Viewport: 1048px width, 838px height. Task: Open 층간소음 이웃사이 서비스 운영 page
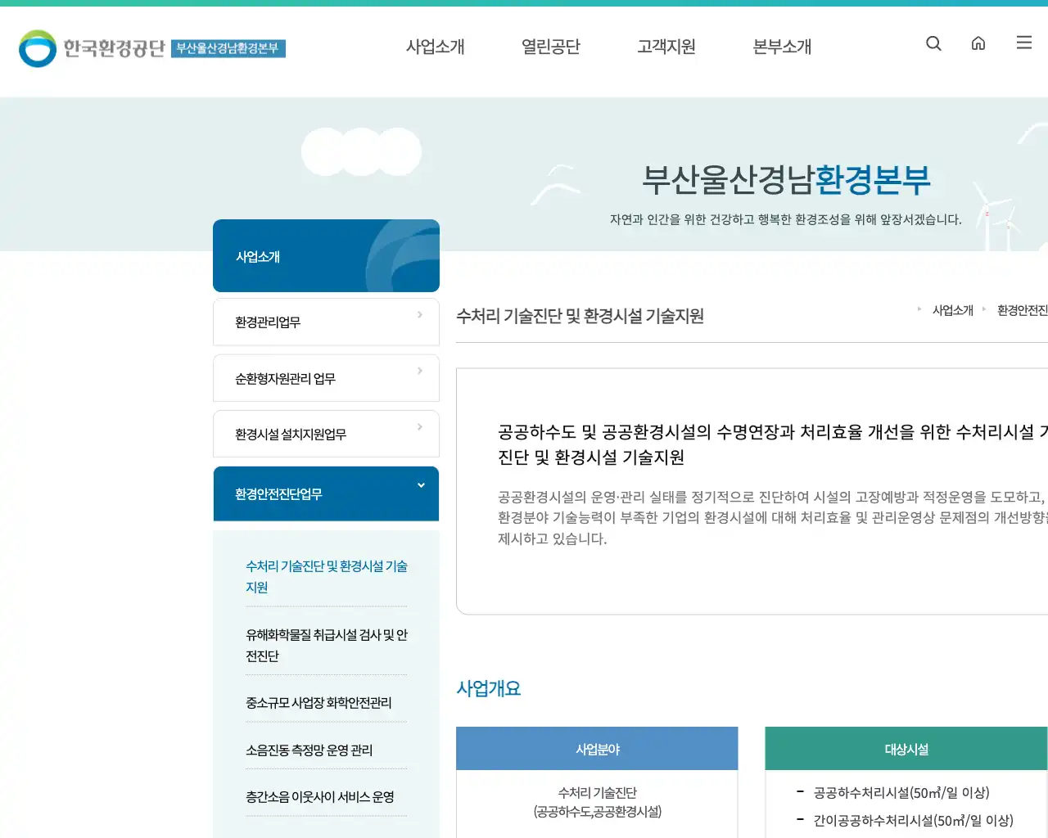click(x=319, y=796)
